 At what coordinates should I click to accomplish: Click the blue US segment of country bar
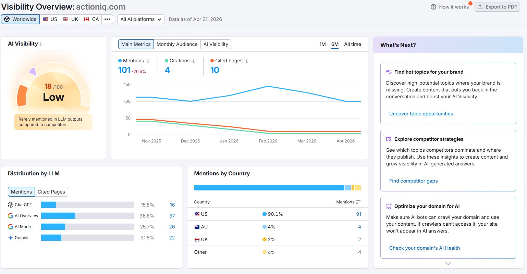pyautogui.click(x=269, y=188)
